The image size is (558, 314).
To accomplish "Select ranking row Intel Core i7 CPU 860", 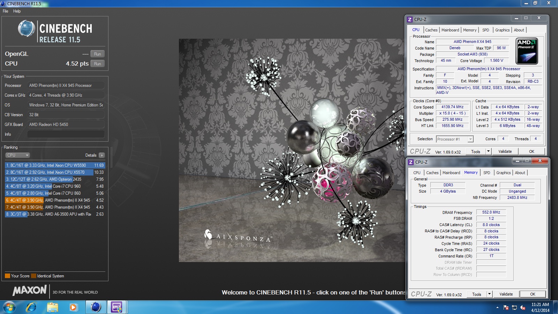I will coord(55,193).
